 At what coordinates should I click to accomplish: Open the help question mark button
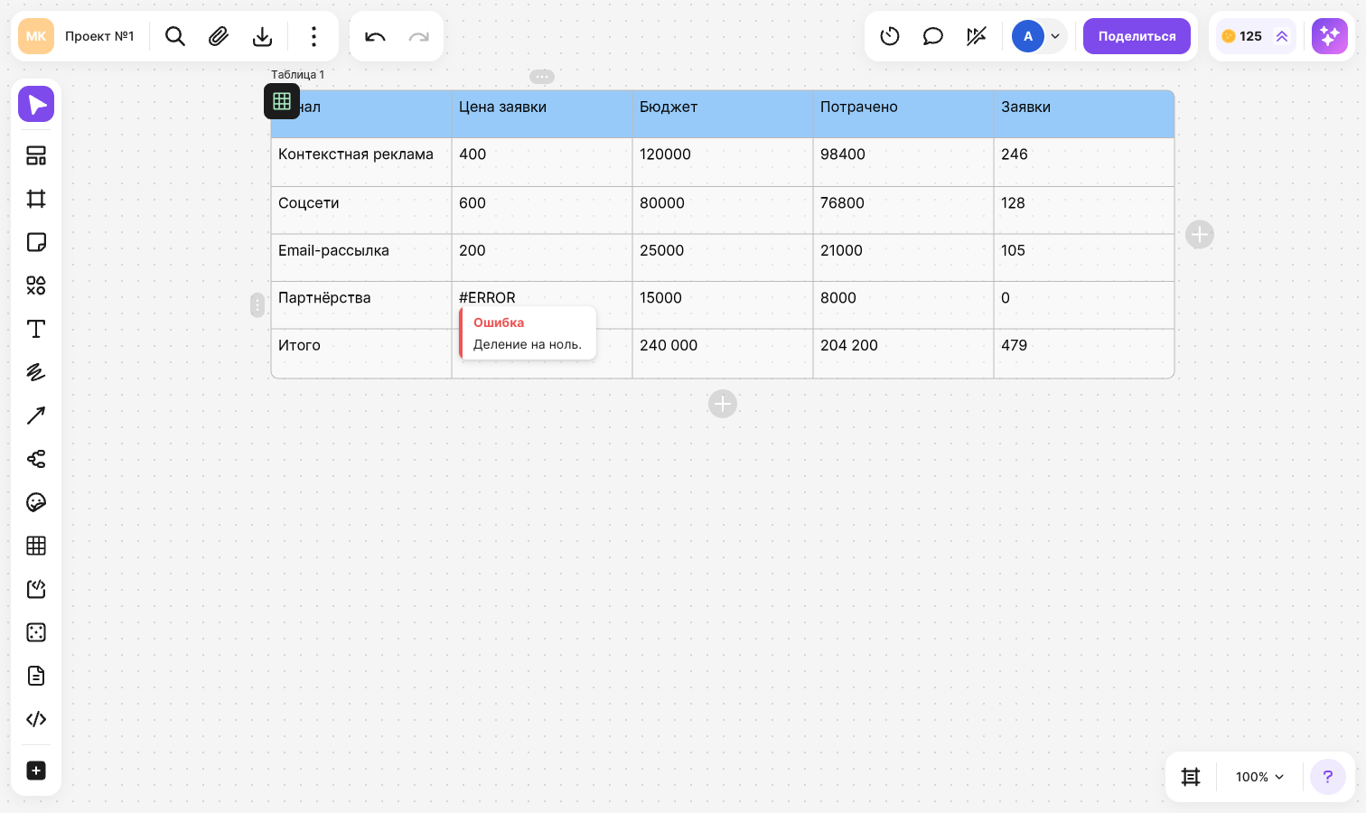pos(1328,777)
